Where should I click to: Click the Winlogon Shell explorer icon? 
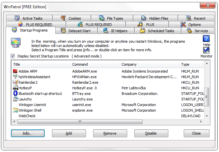click(x=15, y=110)
